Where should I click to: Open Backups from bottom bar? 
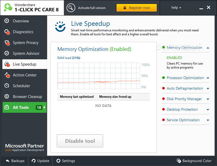click(x=15, y=161)
